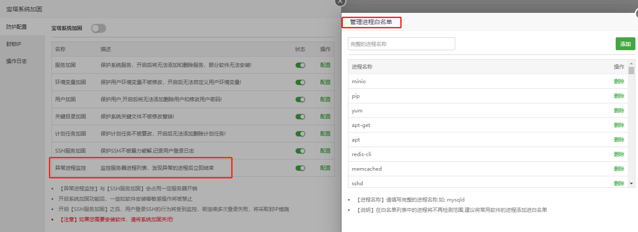This screenshot has width=638, height=232.
Task: Select the sshd process name
Action: point(357,184)
